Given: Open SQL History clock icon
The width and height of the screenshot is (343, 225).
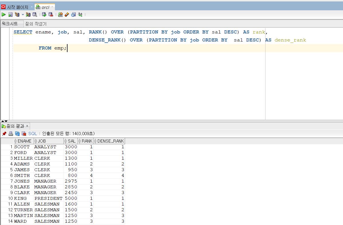Looking at the screenshot, I should [x=74, y=15].
